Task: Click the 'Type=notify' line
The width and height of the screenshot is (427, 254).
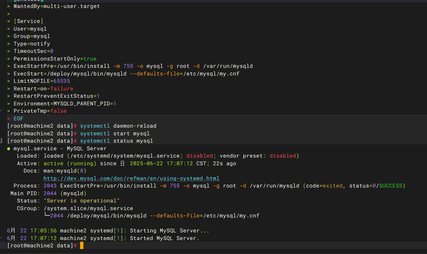Action: [x=32, y=44]
